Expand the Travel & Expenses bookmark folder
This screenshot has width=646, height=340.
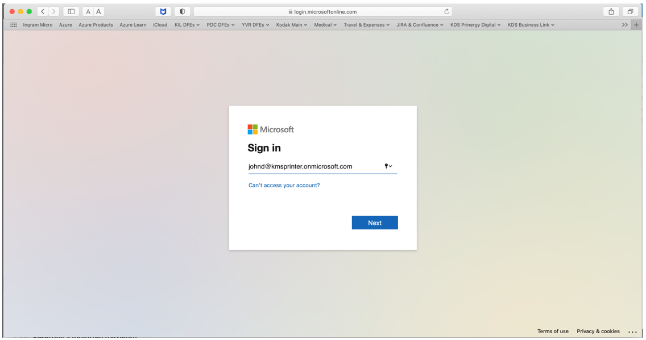(367, 24)
